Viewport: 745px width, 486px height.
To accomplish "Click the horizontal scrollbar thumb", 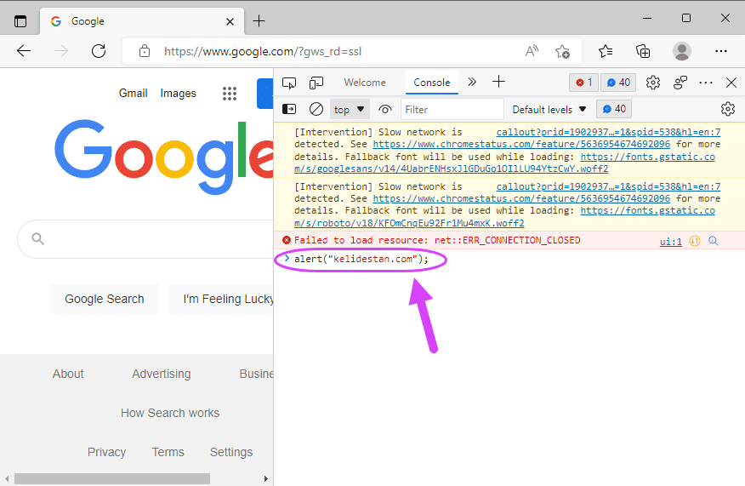I will pyautogui.click(x=112, y=478).
